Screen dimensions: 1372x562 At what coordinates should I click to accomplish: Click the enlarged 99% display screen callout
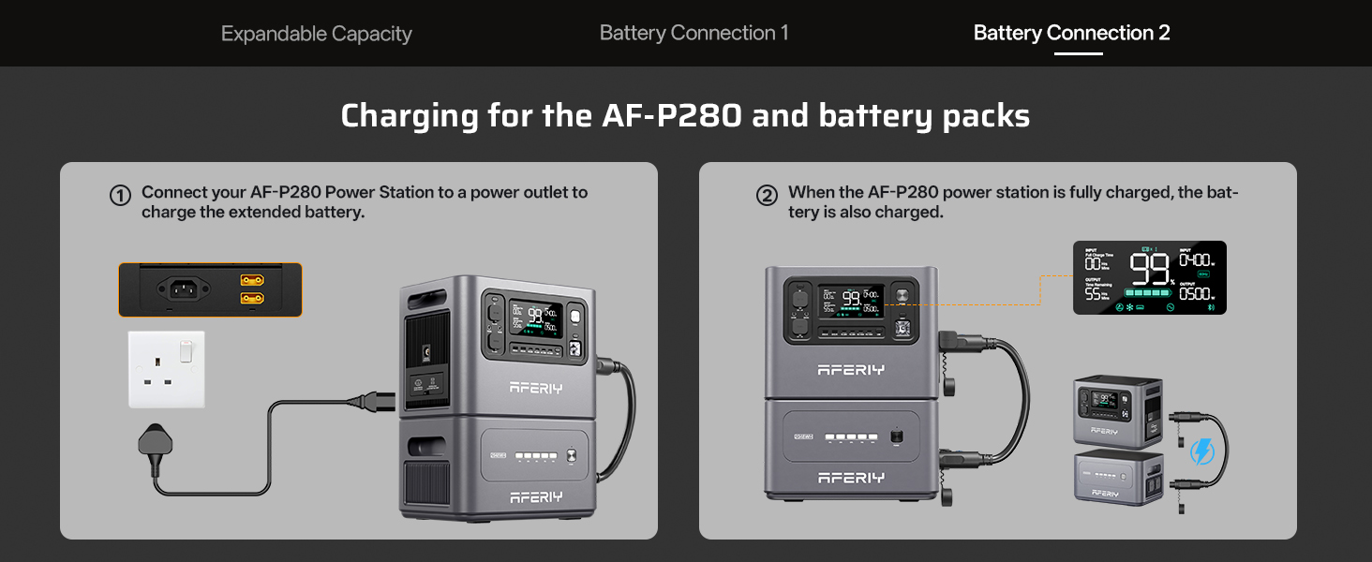pyautogui.click(x=1150, y=277)
